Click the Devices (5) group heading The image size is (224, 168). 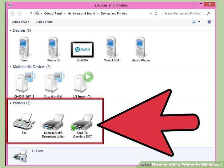pyautogui.click(x=22, y=30)
